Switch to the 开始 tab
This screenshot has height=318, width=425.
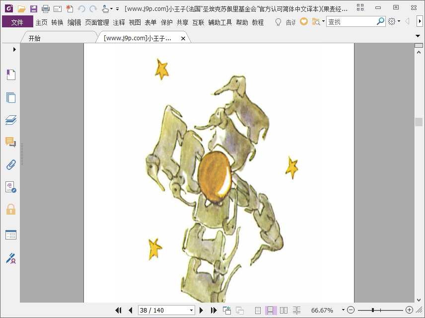34,38
